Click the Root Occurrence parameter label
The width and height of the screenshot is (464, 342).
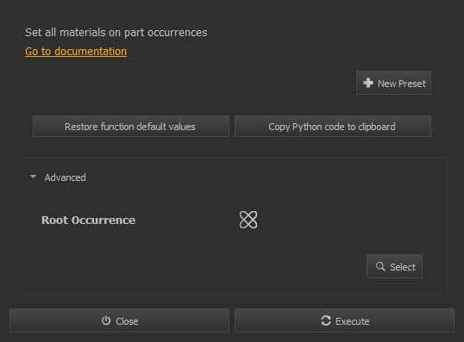click(89, 220)
